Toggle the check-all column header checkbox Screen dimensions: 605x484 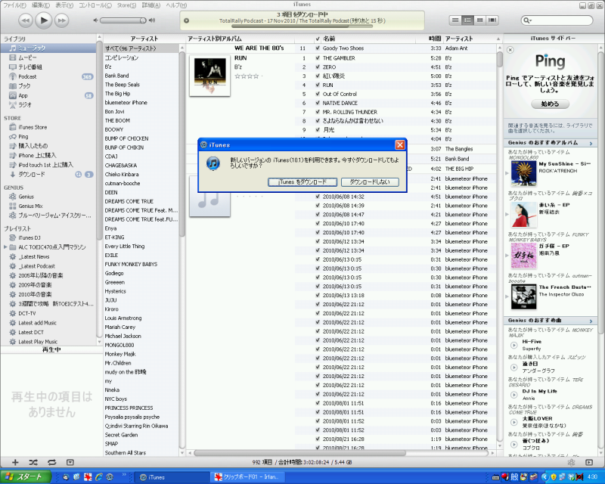[318, 39]
